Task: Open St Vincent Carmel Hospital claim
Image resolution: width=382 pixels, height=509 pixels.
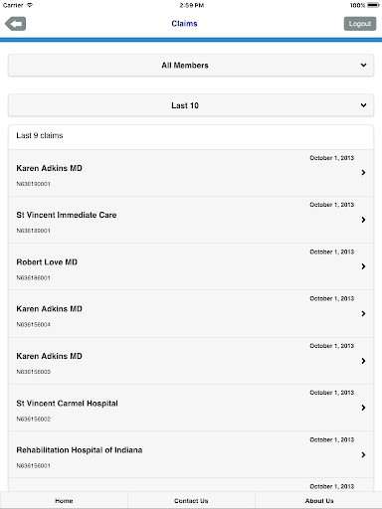Action: 191,408
